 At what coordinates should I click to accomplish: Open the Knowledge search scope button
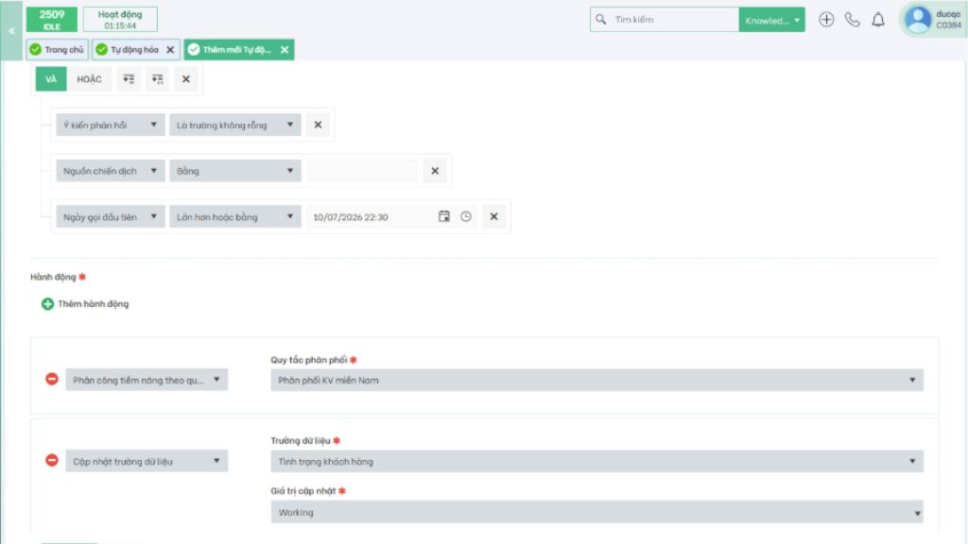pos(771,20)
